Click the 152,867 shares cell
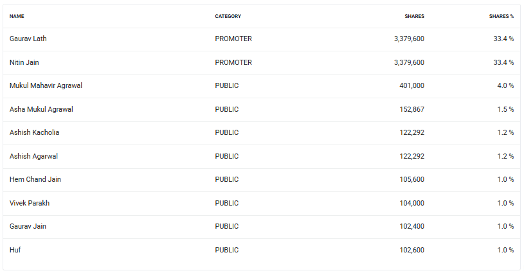Viewport: 524px width, 273px height. pos(410,109)
